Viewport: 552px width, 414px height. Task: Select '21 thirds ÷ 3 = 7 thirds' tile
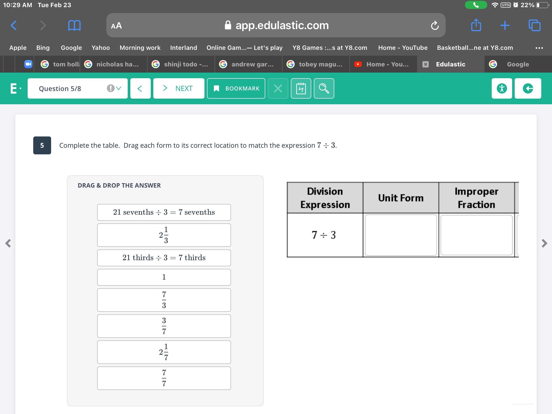coord(164,258)
